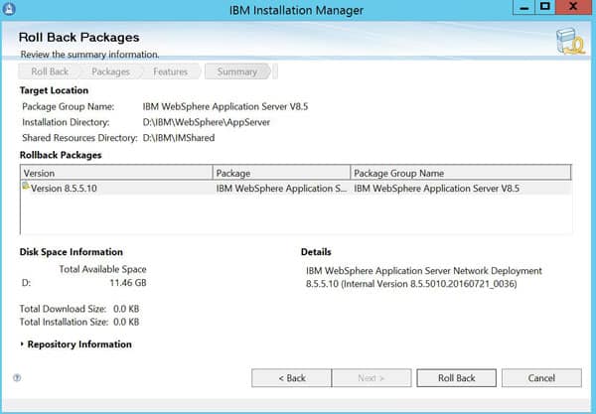Click the Package Group Name column header
596x414 pixels.
pos(461,173)
